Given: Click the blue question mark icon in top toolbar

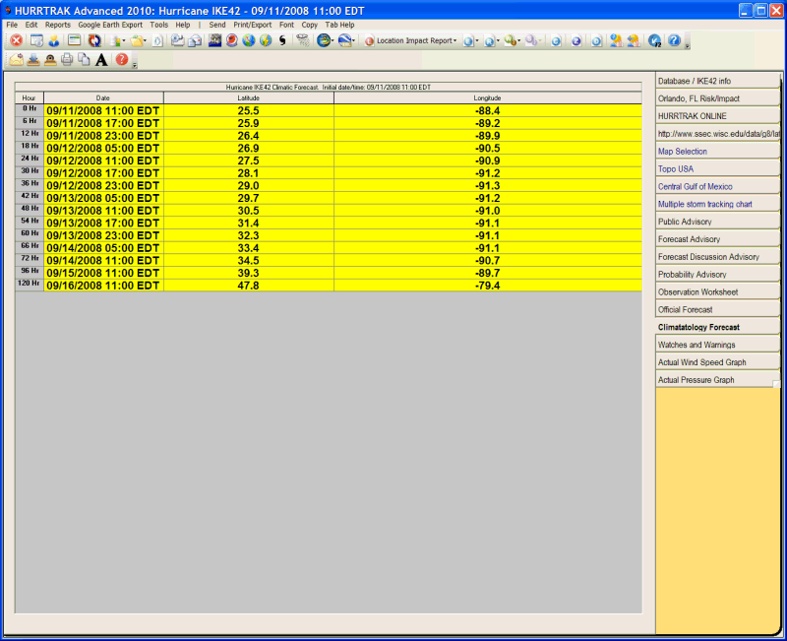Looking at the screenshot, I should point(673,41).
